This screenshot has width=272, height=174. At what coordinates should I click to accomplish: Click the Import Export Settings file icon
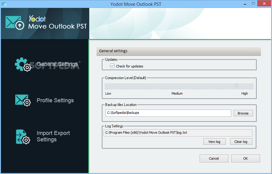23,137
